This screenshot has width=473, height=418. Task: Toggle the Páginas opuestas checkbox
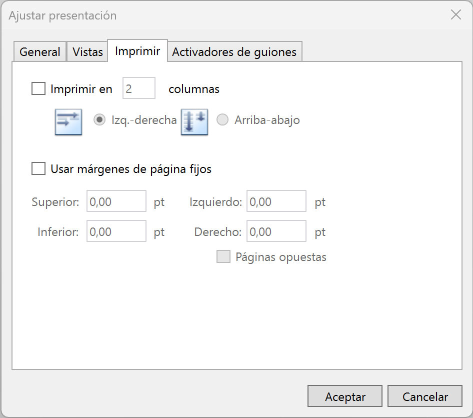[223, 257]
